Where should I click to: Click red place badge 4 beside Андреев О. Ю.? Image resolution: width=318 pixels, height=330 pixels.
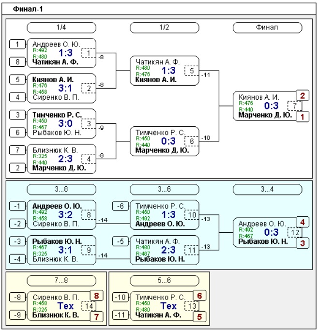(303, 222)
